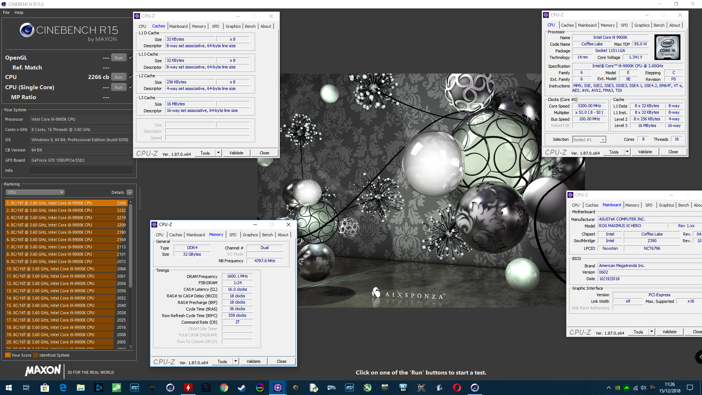
Task: Open the File menu in Cinebench
Action: [x=6, y=12]
